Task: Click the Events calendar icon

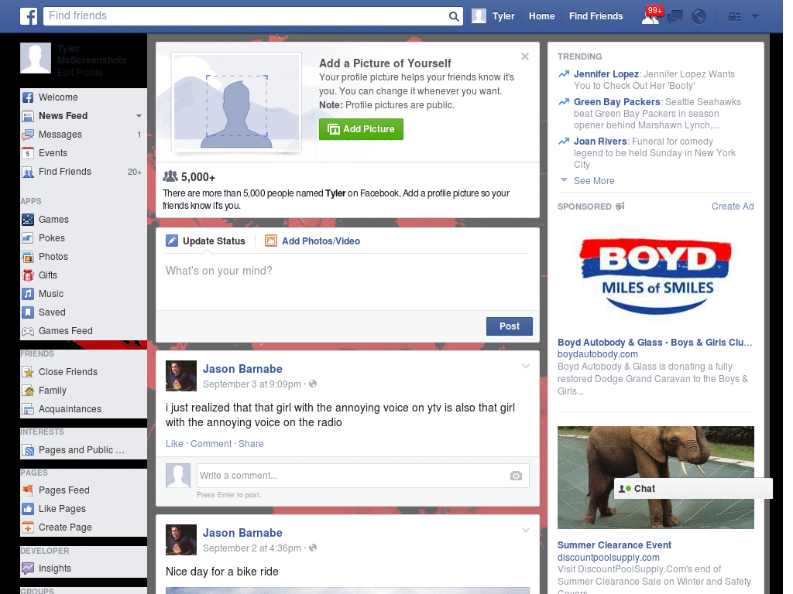Action: tap(28, 153)
